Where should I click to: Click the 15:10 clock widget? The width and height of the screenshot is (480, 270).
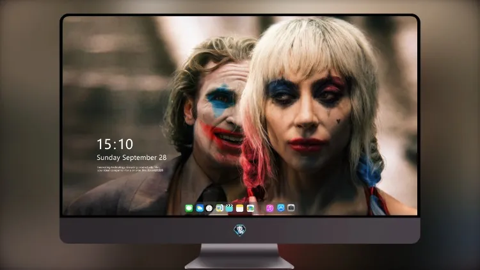click(115, 144)
